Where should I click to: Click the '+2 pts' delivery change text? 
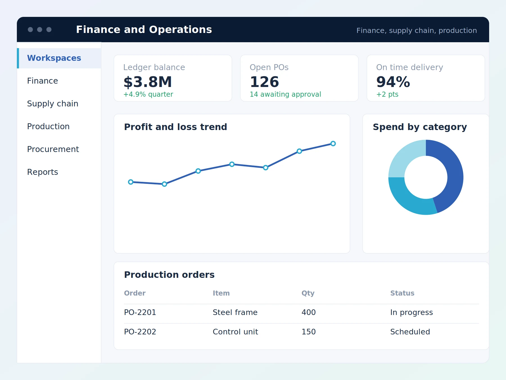tap(387, 94)
